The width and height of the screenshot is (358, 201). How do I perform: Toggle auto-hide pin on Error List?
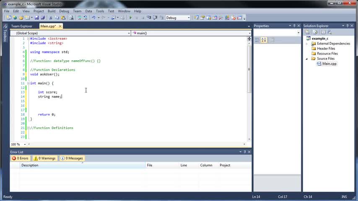click(245, 152)
